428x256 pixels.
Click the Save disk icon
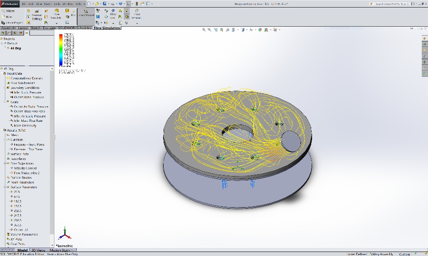[x=104, y=4]
